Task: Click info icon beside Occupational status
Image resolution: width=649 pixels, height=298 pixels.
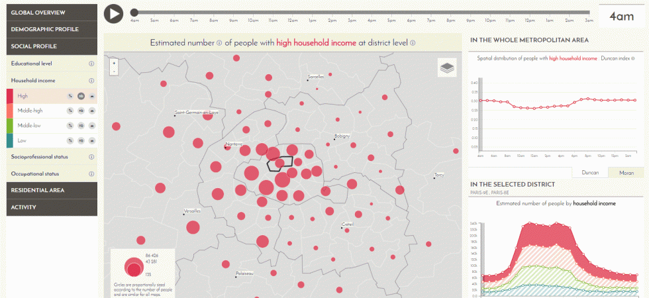Action: (x=91, y=174)
